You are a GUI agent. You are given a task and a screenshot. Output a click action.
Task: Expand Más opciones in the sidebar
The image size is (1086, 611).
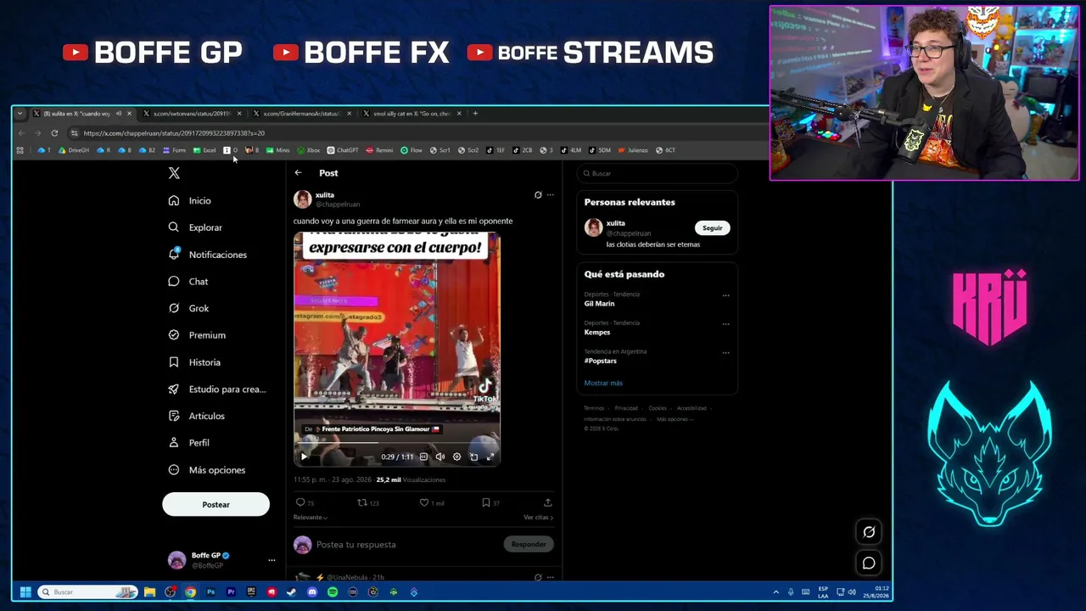[207, 470]
